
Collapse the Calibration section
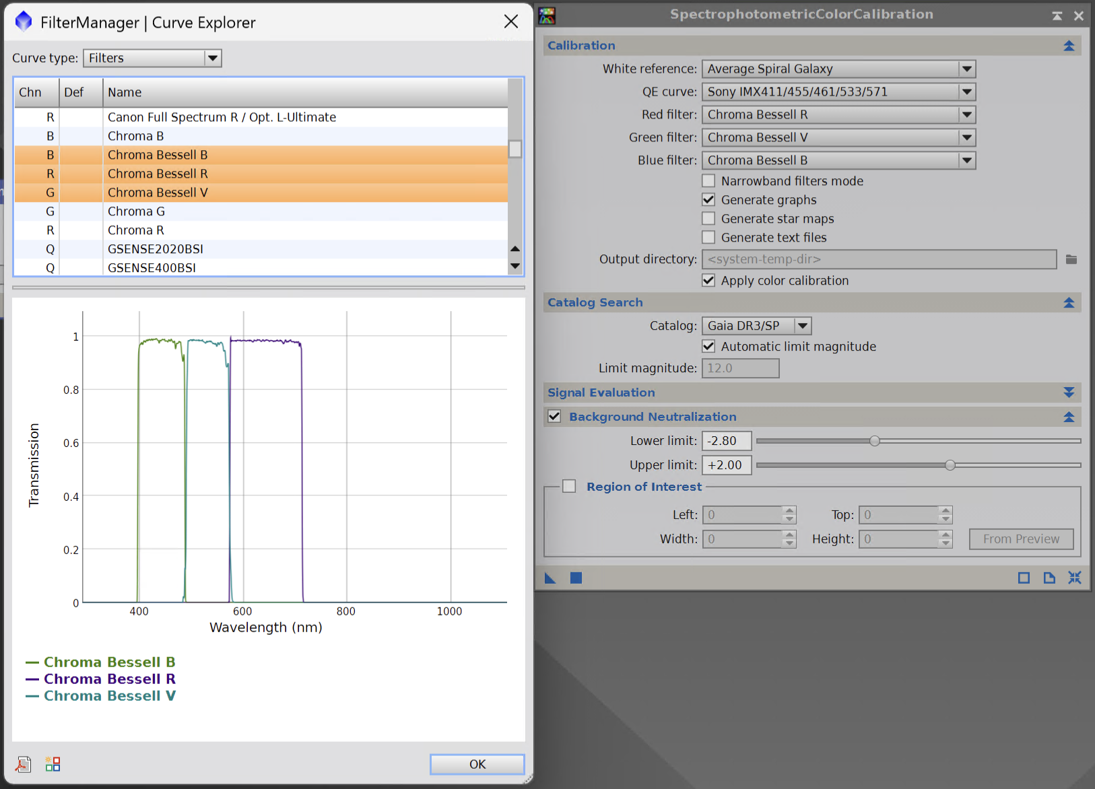point(1069,46)
